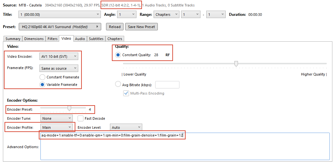The height and width of the screenshot is (162, 334).
Task: Click the Constant Quality slider handle
Action: [236, 64]
